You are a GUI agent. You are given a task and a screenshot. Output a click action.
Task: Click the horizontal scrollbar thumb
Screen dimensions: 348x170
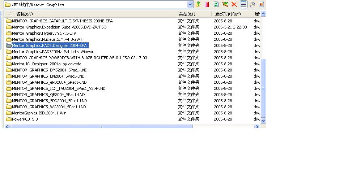[101, 127]
